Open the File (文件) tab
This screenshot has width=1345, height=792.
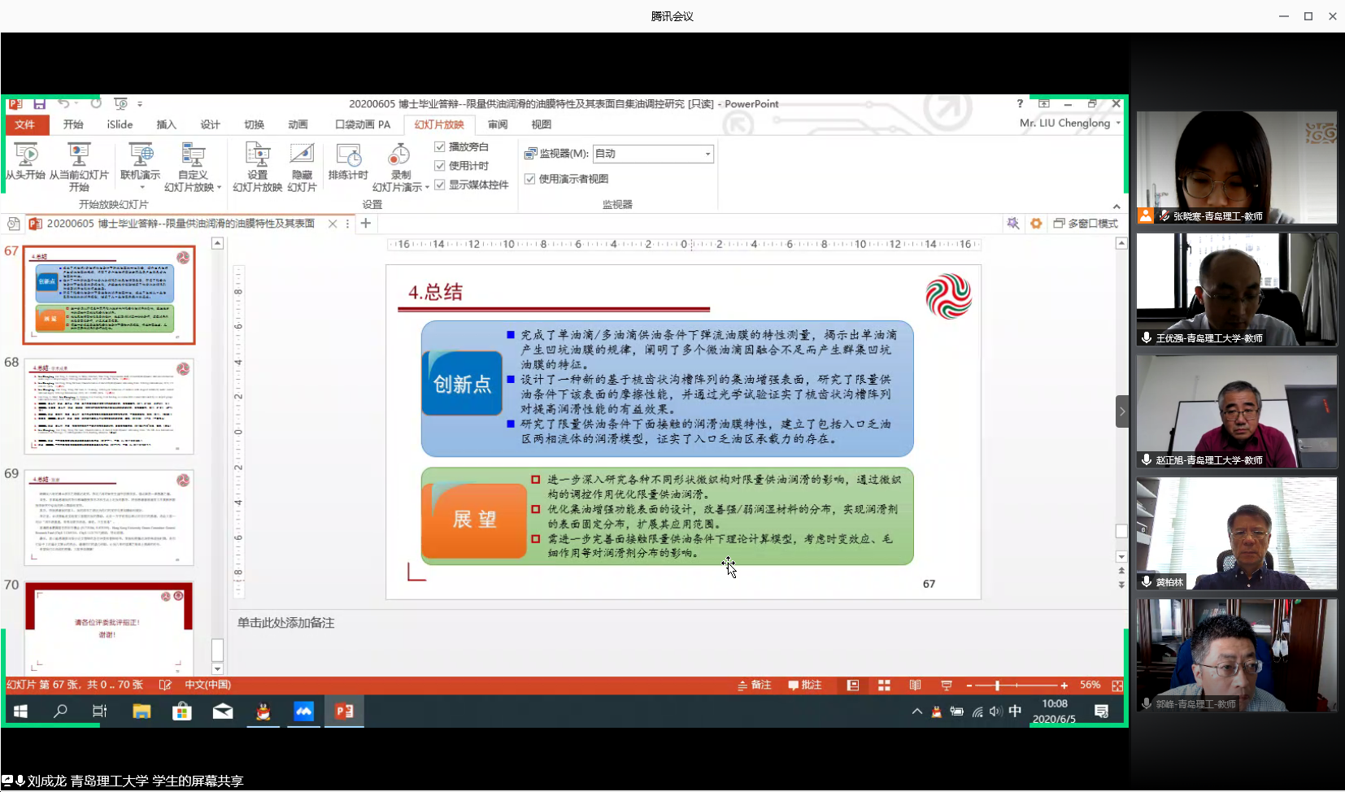click(24, 124)
